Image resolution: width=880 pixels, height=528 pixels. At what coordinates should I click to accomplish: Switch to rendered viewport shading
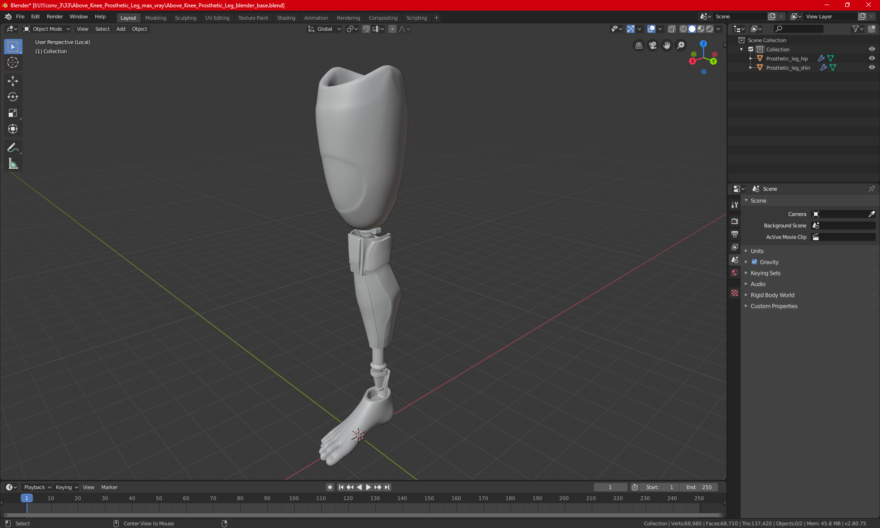pyautogui.click(x=709, y=29)
